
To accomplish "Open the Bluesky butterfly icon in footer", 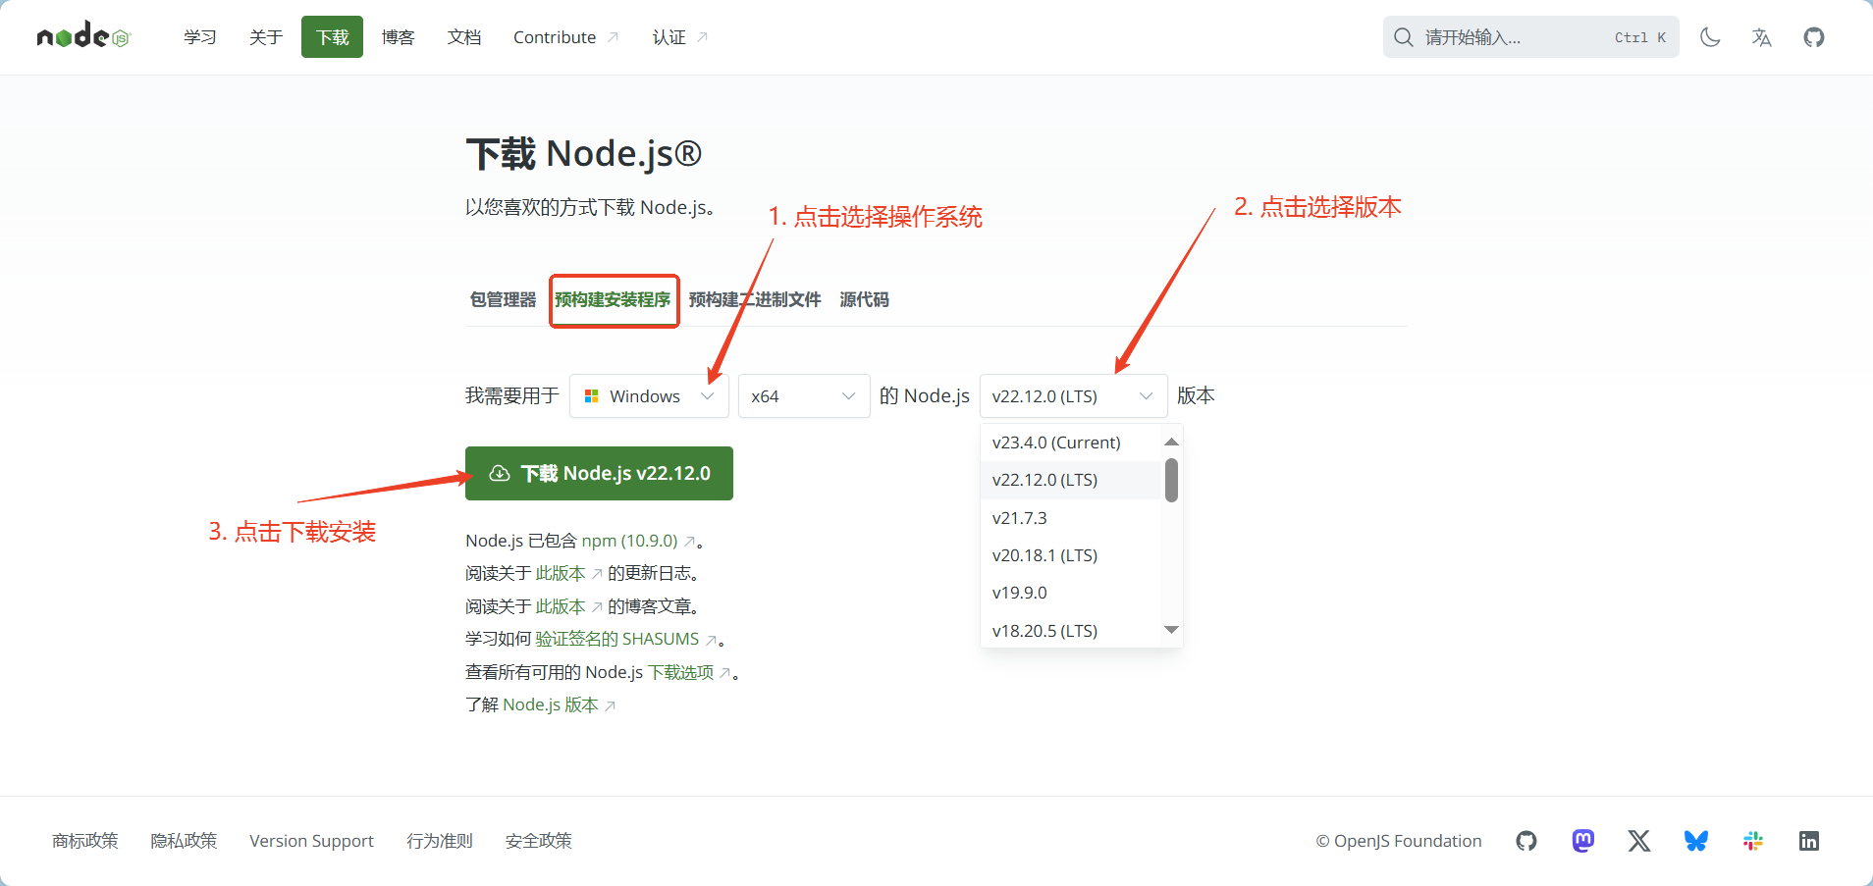I will tap(1695, 841).
